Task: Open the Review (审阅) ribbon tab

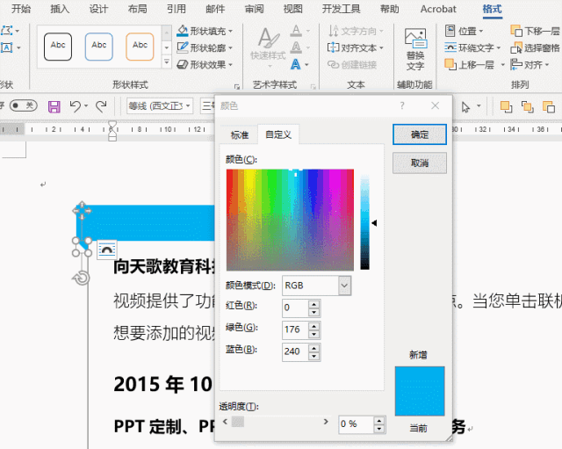Action: [x=254, y=9]
